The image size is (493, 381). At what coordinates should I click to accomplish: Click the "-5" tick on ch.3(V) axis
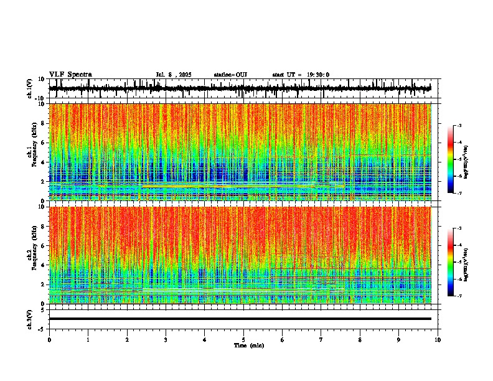(x=42, y=329)
